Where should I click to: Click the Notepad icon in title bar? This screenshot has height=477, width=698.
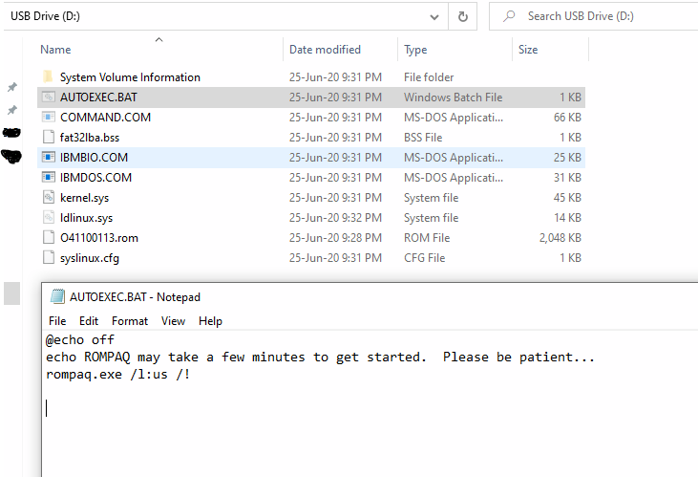(x=57, y=297)
